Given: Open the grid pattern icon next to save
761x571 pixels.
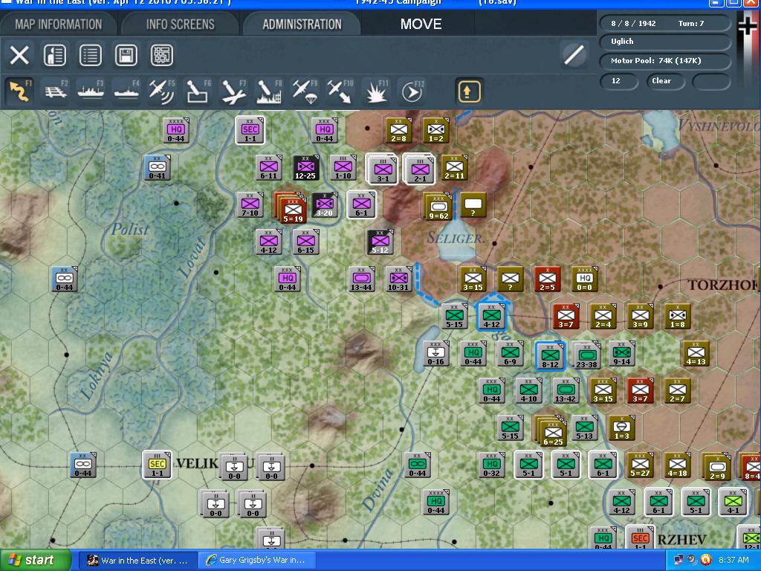Looking at the screenshot, I should (x=161, y=55).
